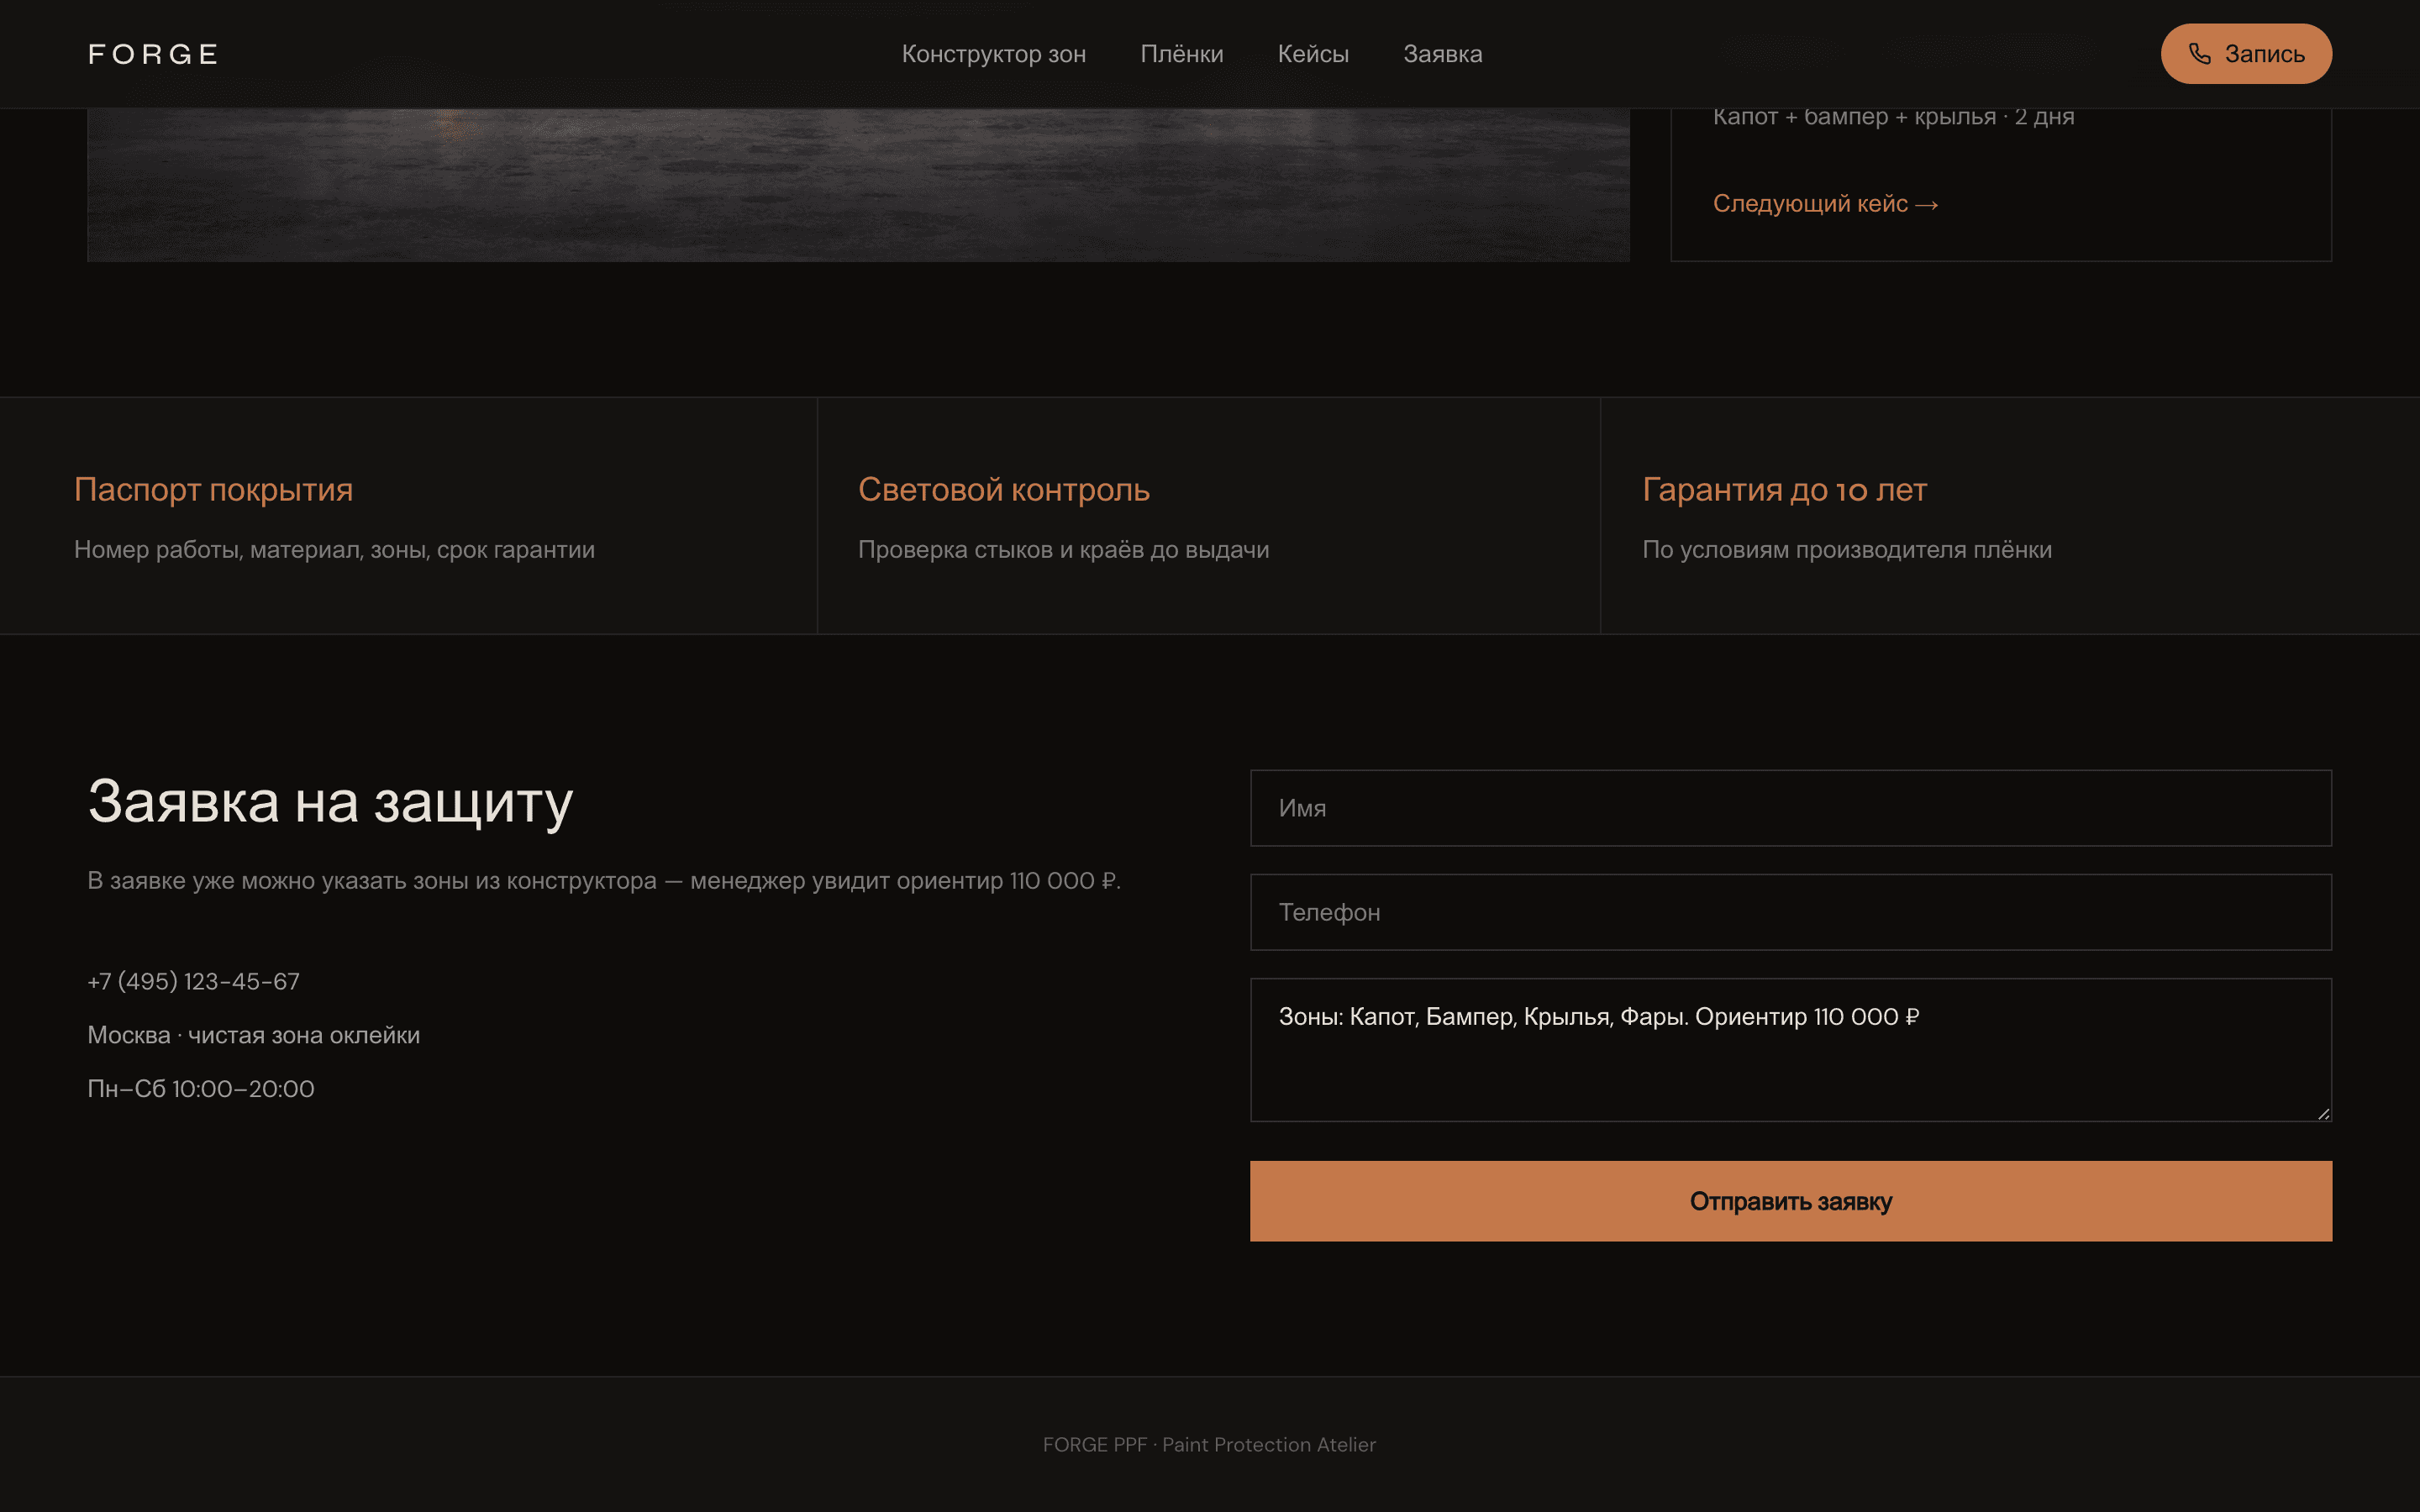Grab the textarea resize handle corner
Image resolution: width=2420 pixels, height=1512 pixels.
click(x=2323, y=1113)
